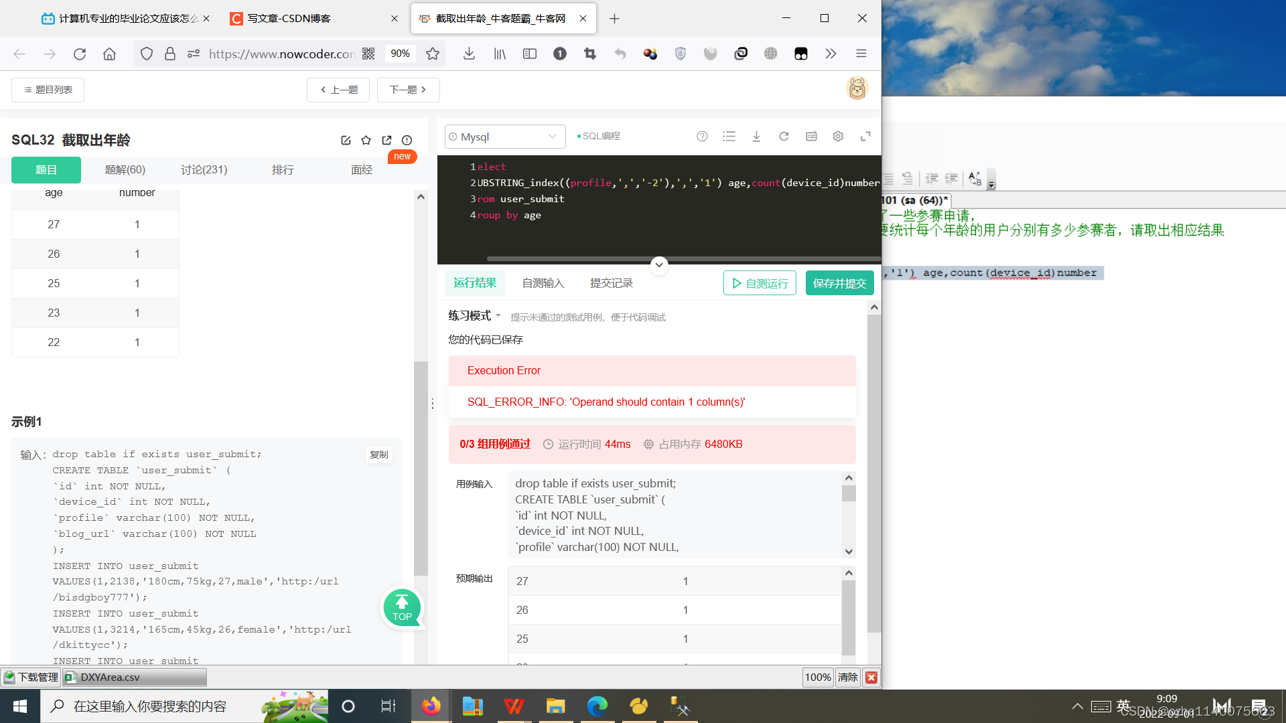Viewport: 1286px width, 723px height.
Task: Click the 自测运行 button
Action: tap(760, 283)
